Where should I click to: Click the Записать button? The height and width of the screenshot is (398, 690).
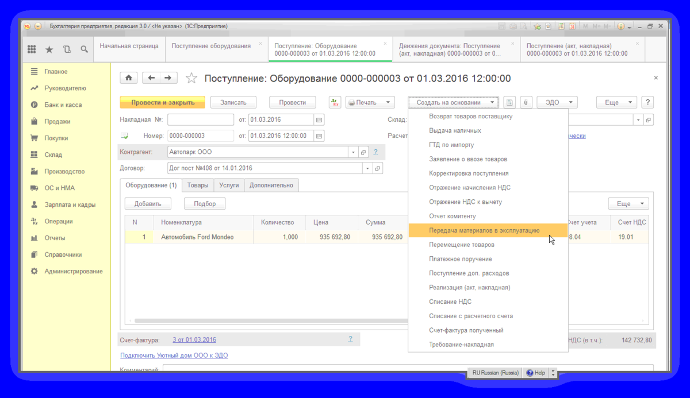pos(233,102)
